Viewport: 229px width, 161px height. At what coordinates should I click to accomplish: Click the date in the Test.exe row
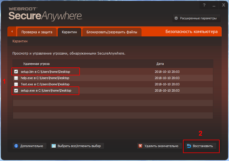point(167,84)
